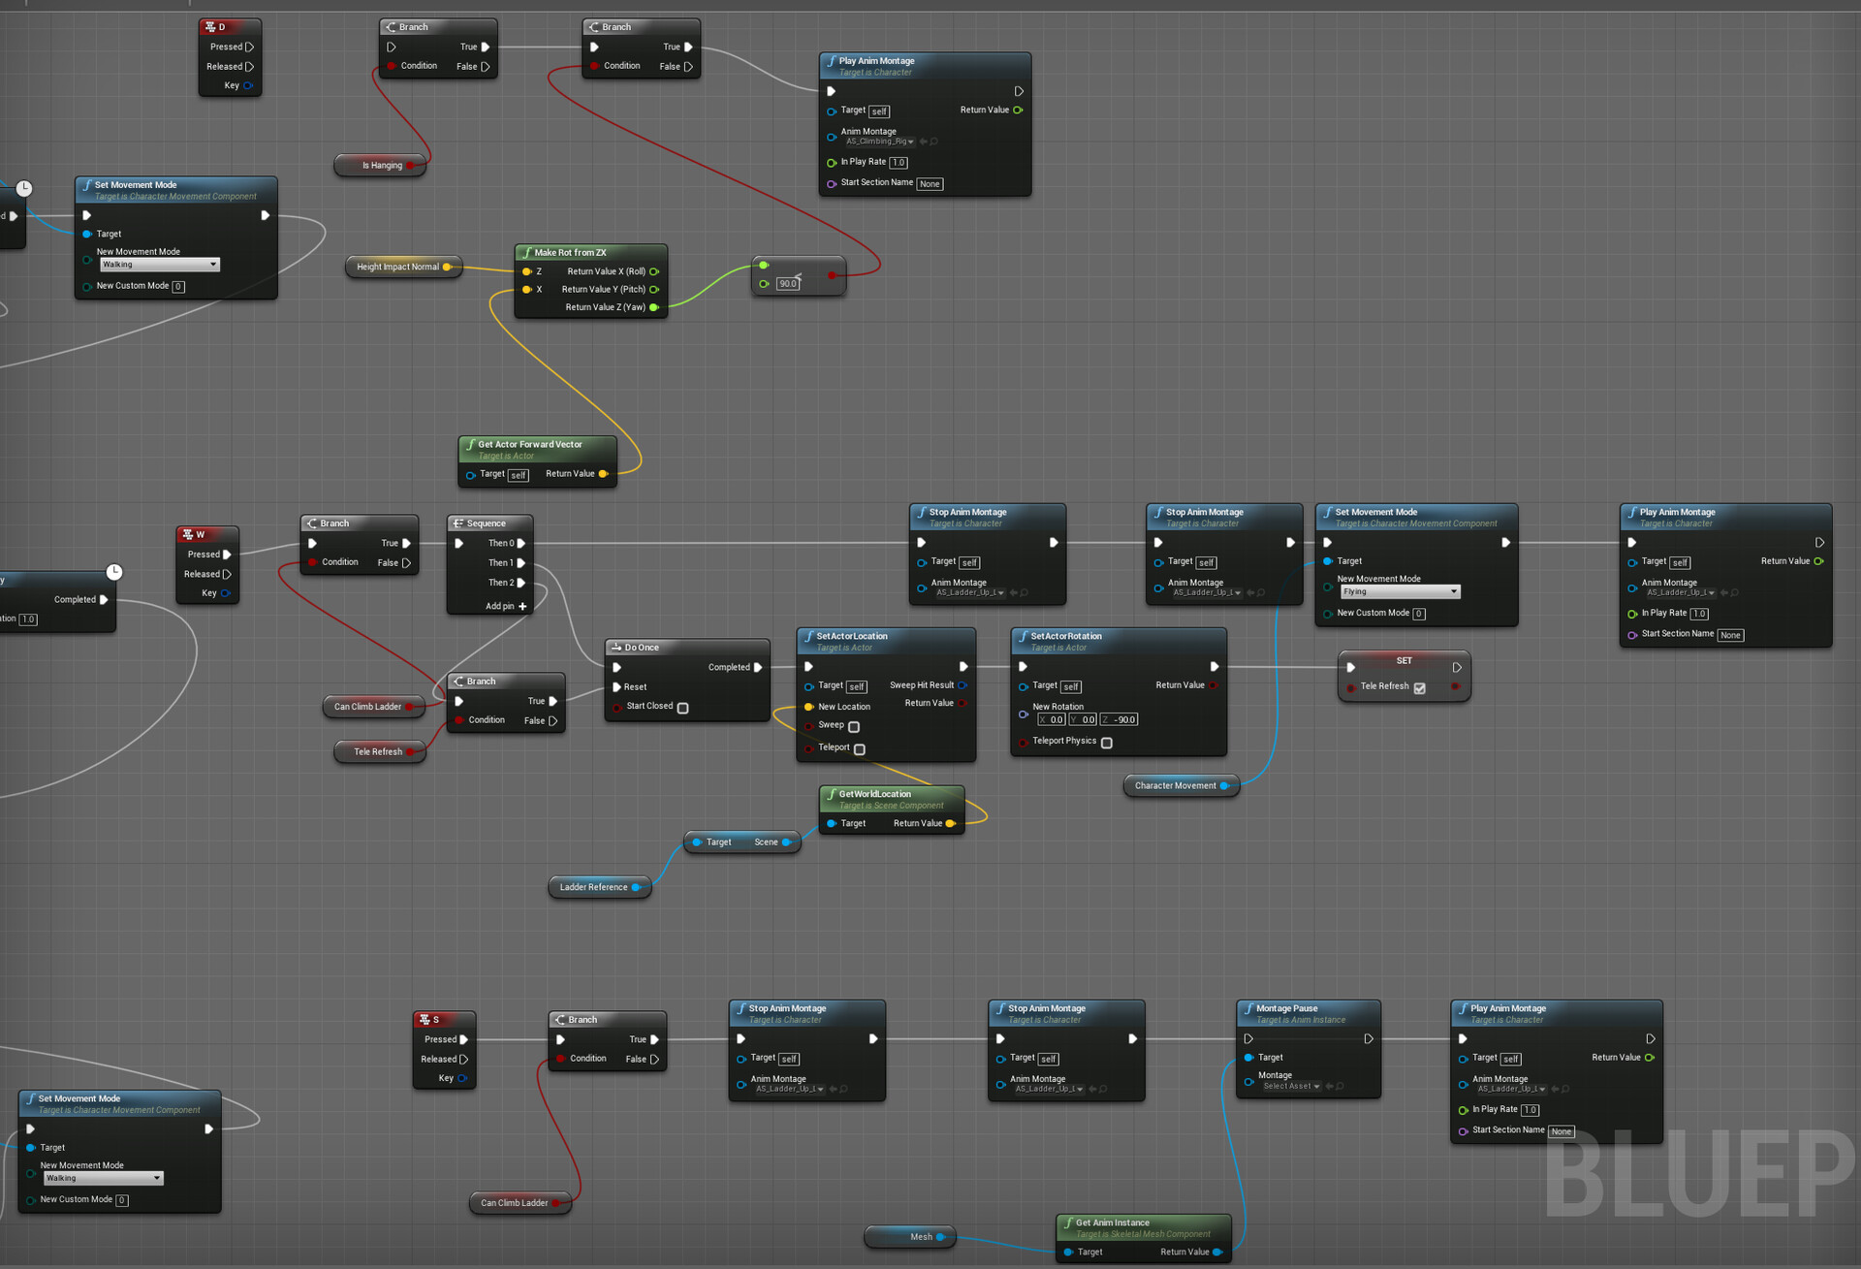The height and width of the screenshot is (1269, 1861).
Task: Click the Do Once node header icon
Action: point(618,647)
